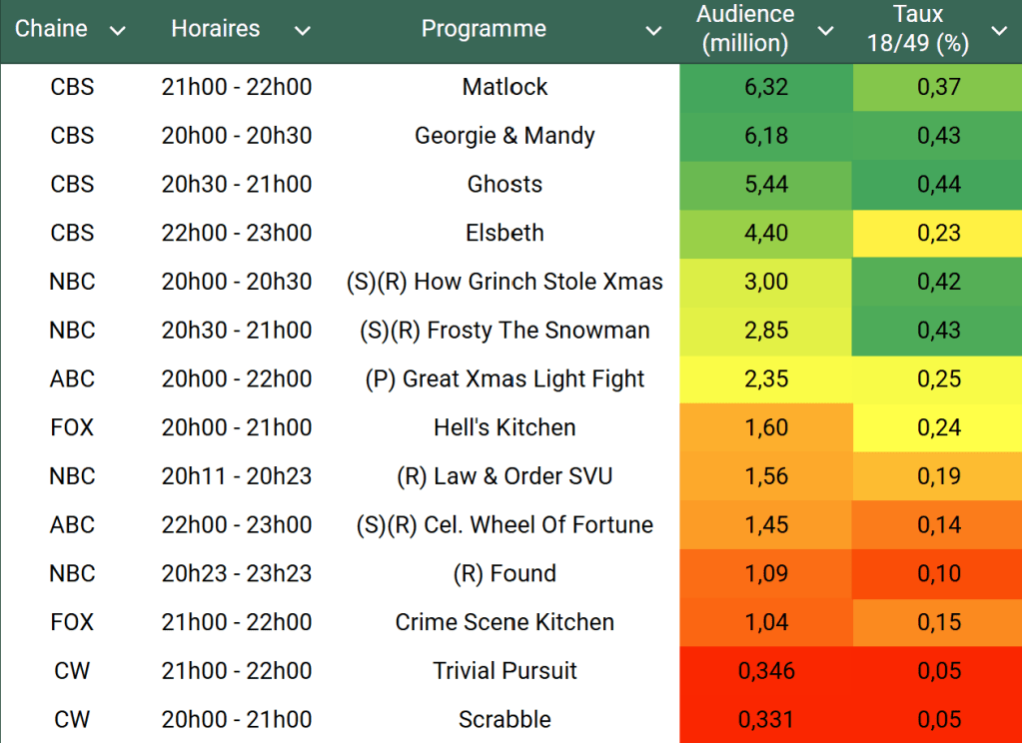Expand the Horaires column dropdown arrow

pyautogui.click(x=302, y=31)
